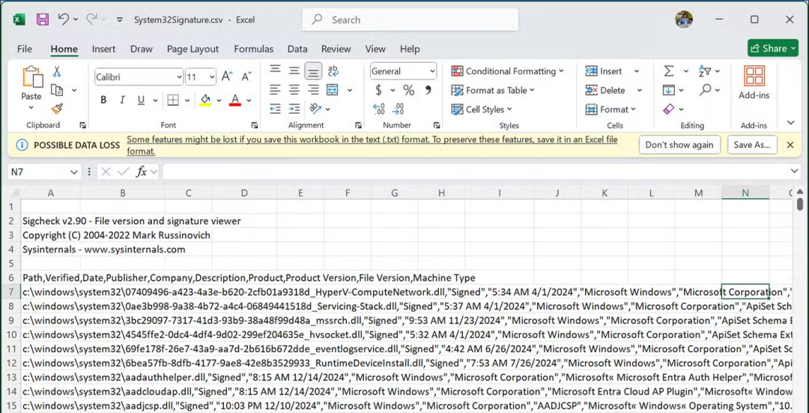Click Decrease Indent icon
This screenshot has width=809, height=413.
pyautogui.click(x=276, y=109)
